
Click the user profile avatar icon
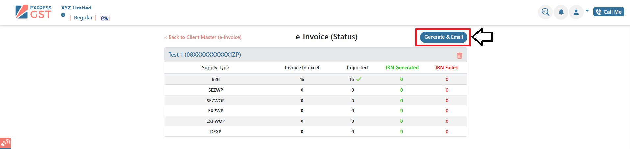[x=576, y=12]
